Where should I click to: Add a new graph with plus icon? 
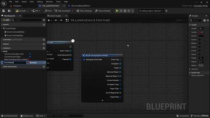coord(44,25)
